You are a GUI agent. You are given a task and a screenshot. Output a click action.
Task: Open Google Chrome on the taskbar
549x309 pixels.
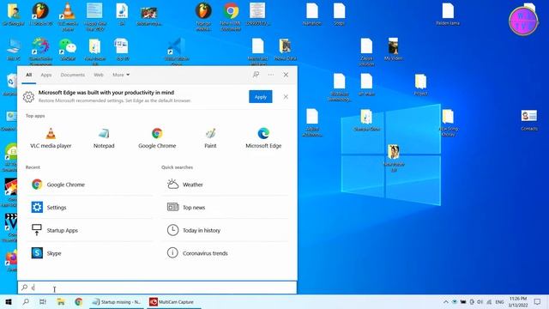tap(78, 301)
